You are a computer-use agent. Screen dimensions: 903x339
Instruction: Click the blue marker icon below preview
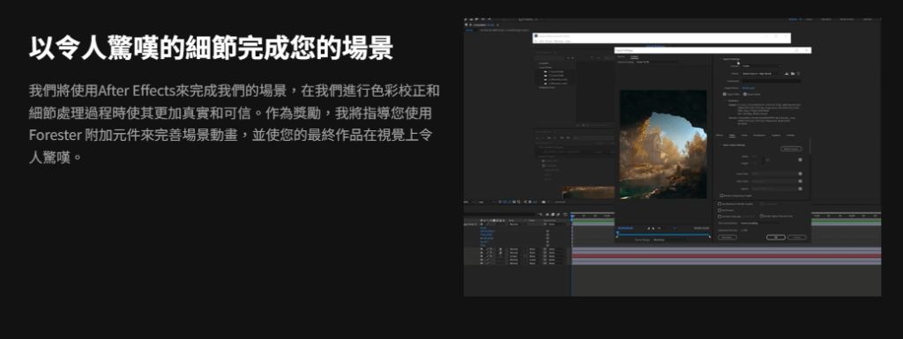(675, 228)
